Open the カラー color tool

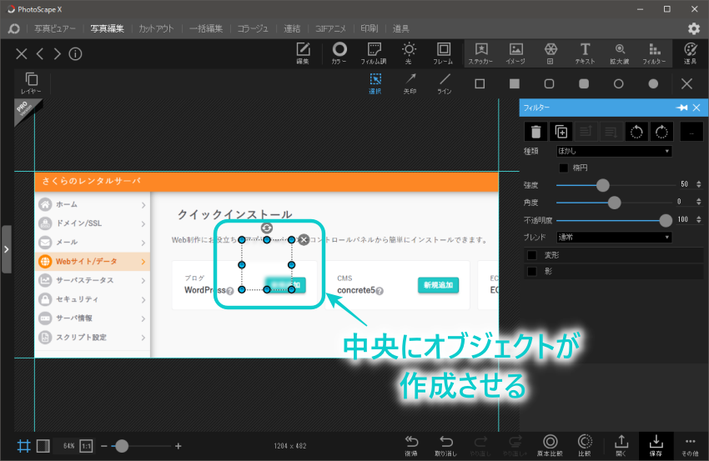(x=339, y=53)
